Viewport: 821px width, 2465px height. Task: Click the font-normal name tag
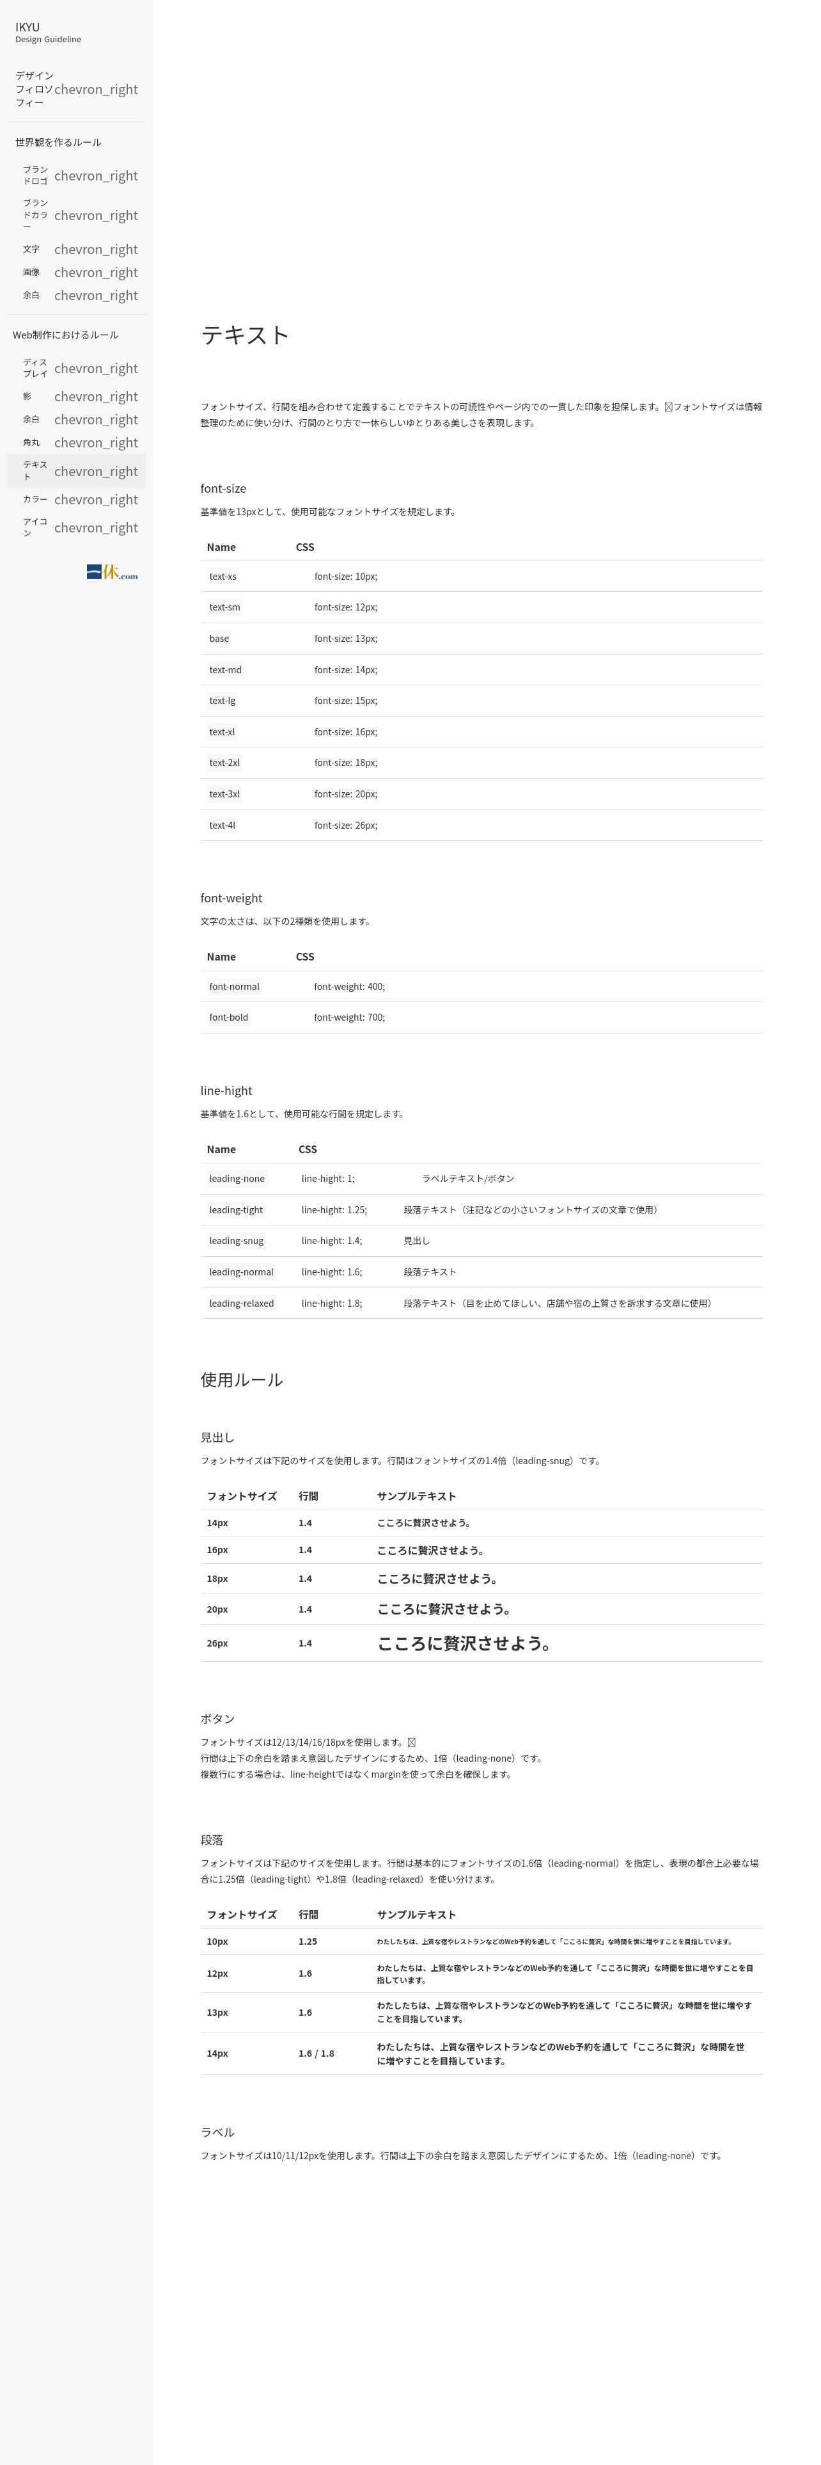click(x=234, y=987)
